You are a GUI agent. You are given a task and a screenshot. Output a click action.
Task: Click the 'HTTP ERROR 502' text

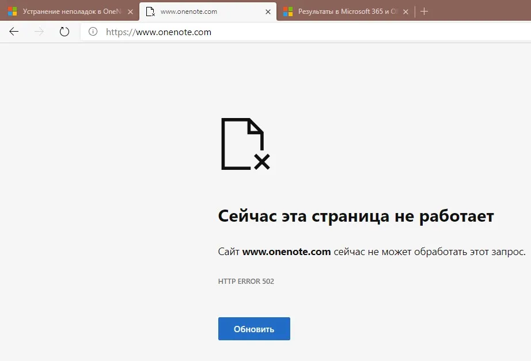click(246, 282)
